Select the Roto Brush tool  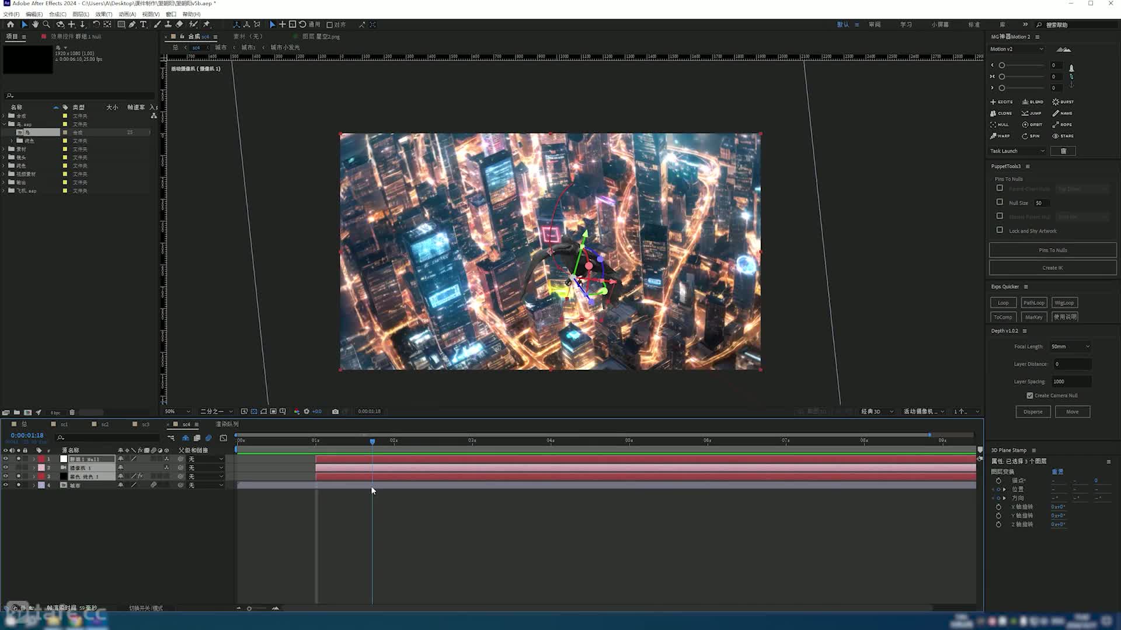pyautogui.click(x=193, y=24)
